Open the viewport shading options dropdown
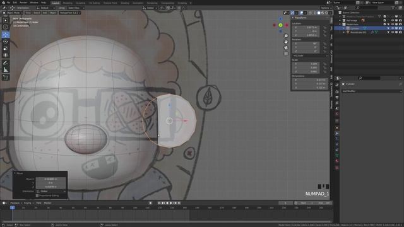Viewport: 404px width, 227px height. point(330,13)
